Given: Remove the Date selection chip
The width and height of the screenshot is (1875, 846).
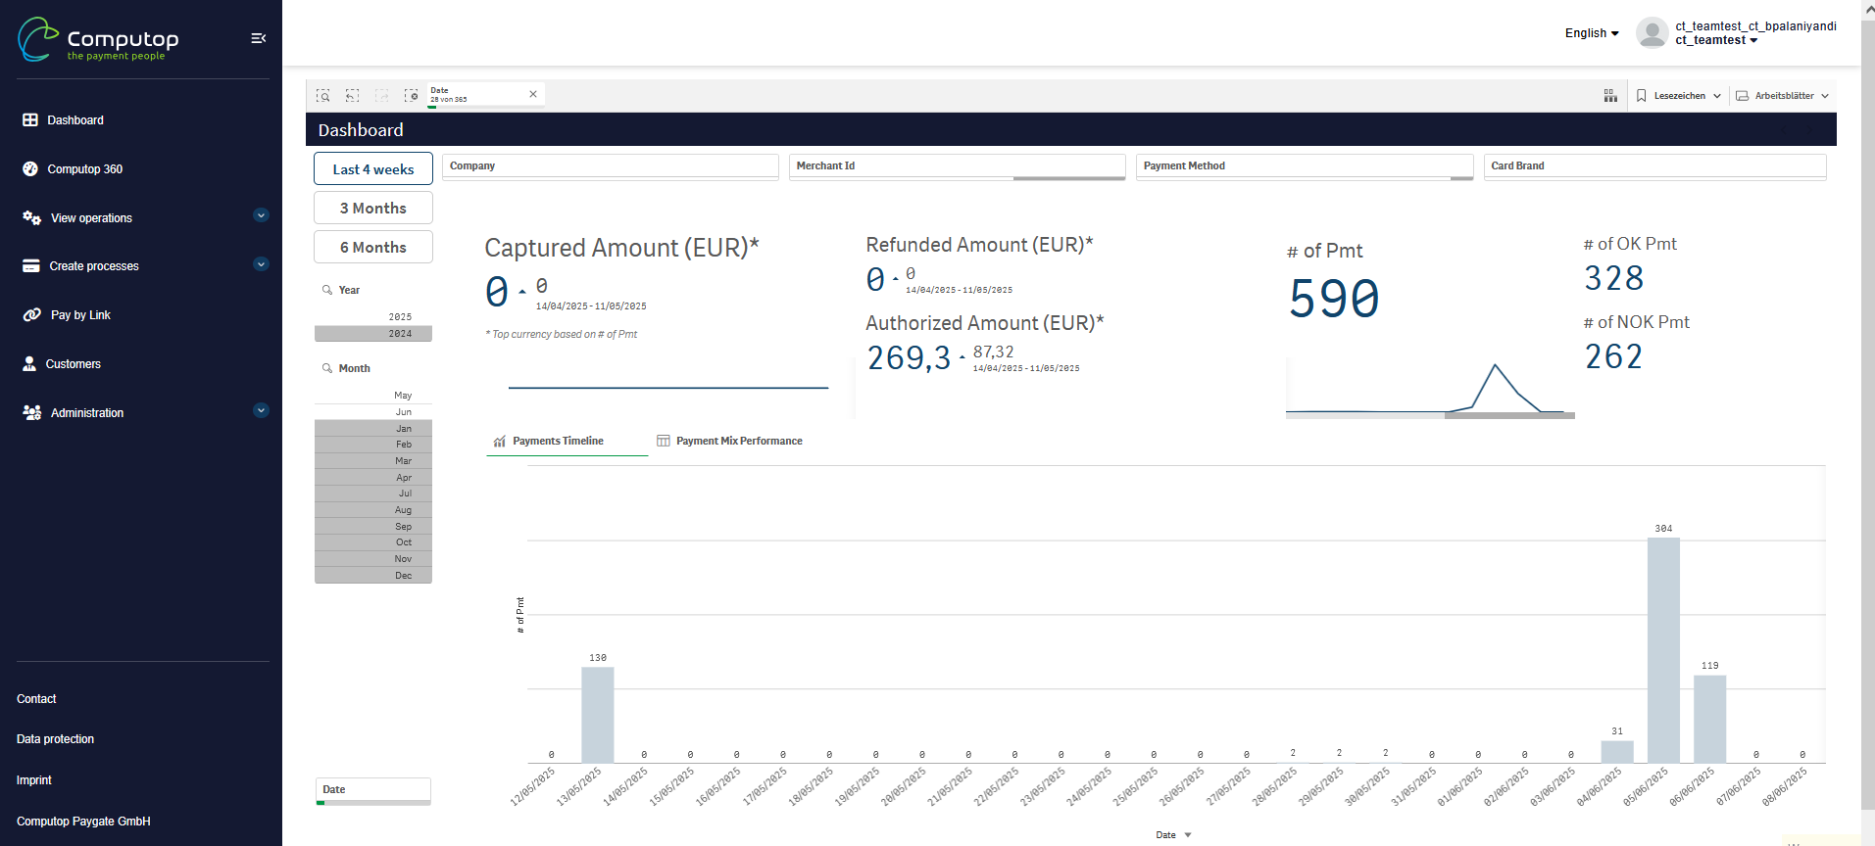Looking at the screenshot, I should click(x=533, y=94).
